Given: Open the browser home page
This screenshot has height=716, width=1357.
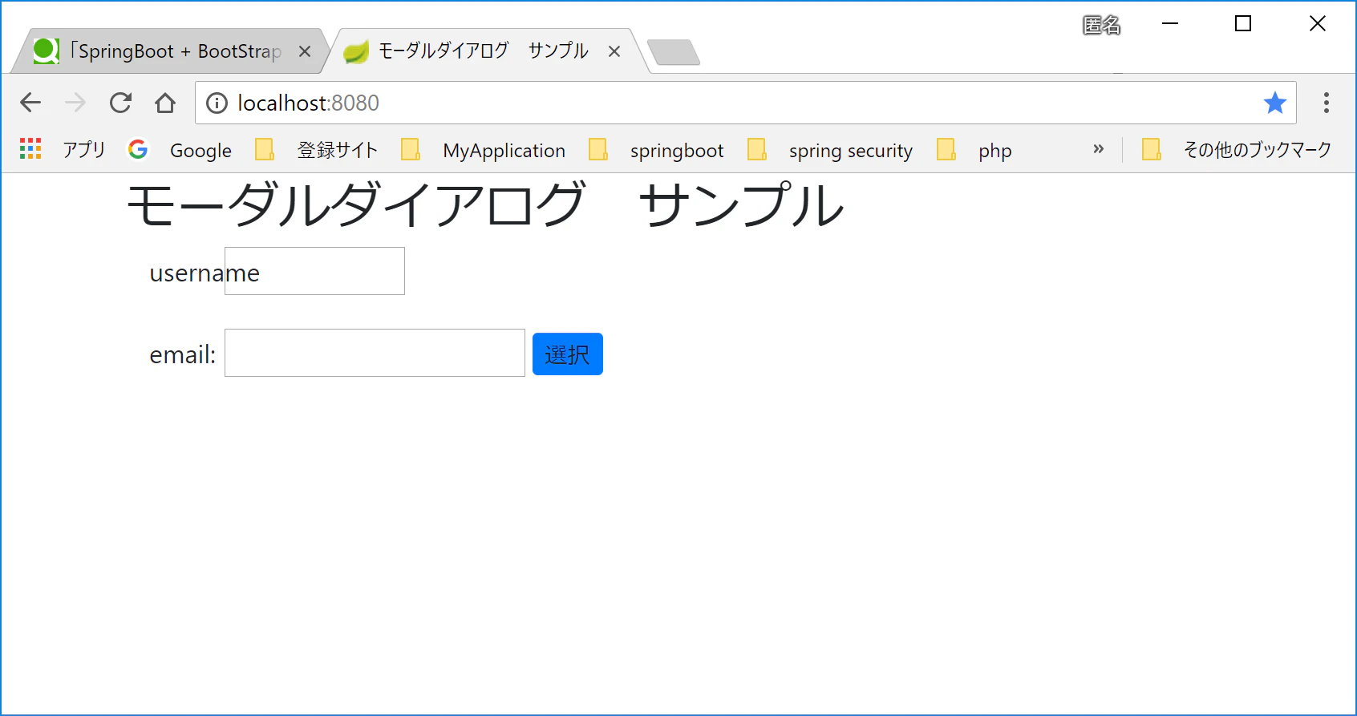Looking at the screenshot, I should pyautogui.click(x=165, y=103).
